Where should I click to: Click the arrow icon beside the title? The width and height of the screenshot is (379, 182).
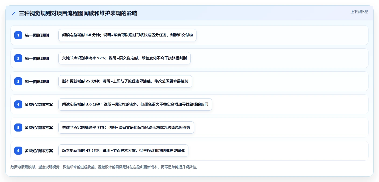coord(14,13)
